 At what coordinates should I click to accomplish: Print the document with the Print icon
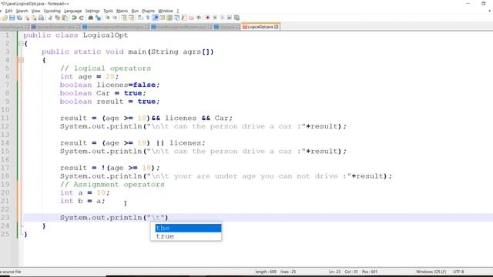[x=41, y=18]
